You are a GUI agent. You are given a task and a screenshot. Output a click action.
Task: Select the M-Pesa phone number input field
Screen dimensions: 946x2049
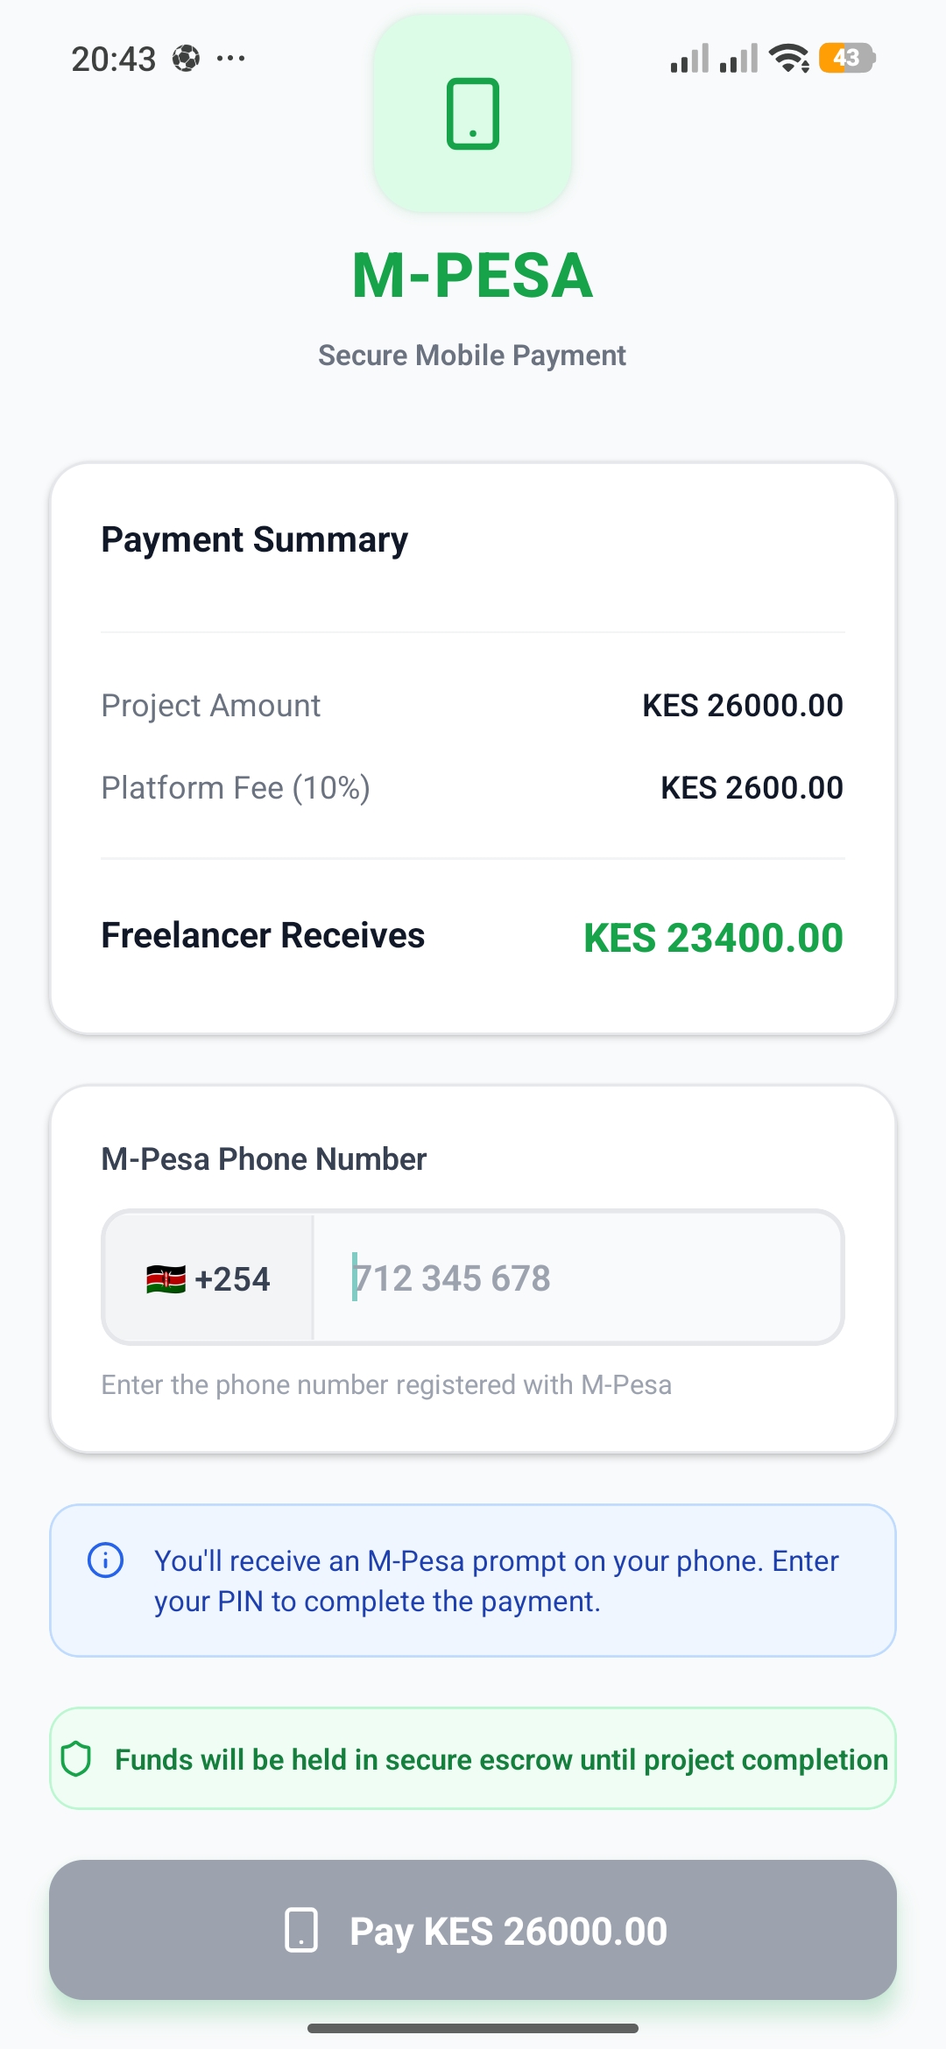(578, 1278)
